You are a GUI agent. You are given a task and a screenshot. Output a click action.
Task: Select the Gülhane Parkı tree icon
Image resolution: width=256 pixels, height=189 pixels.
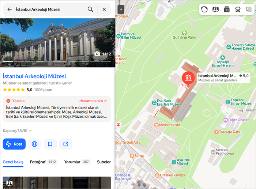point(184,33)
